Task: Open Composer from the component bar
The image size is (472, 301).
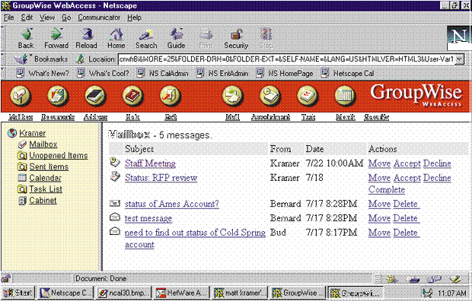Action: [x=455, y=279]
